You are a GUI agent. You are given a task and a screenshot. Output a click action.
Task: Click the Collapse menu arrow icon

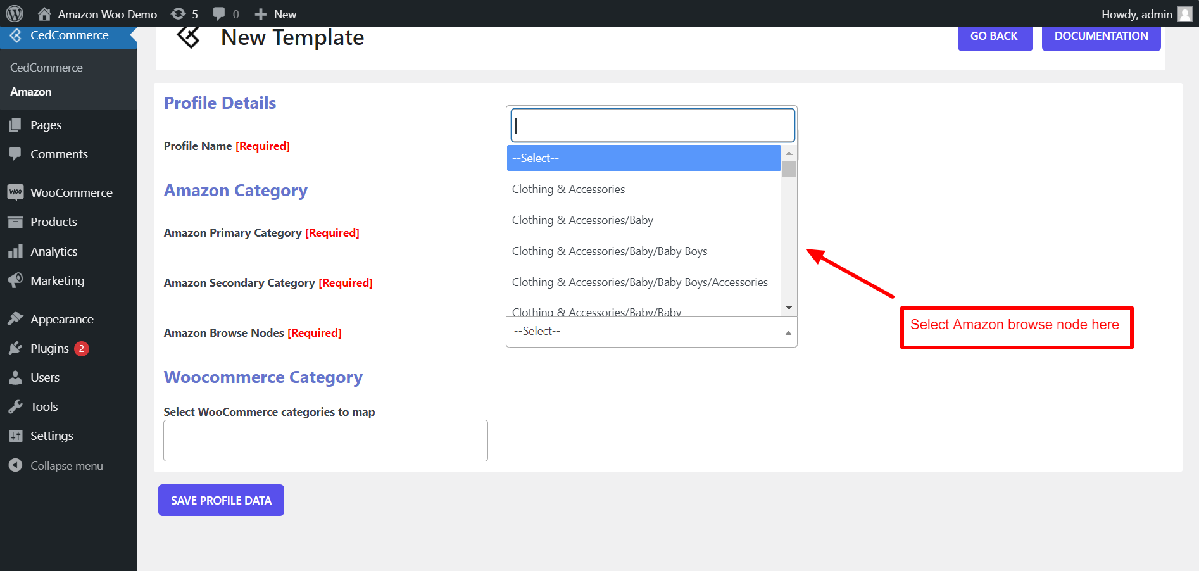(16, 465)
